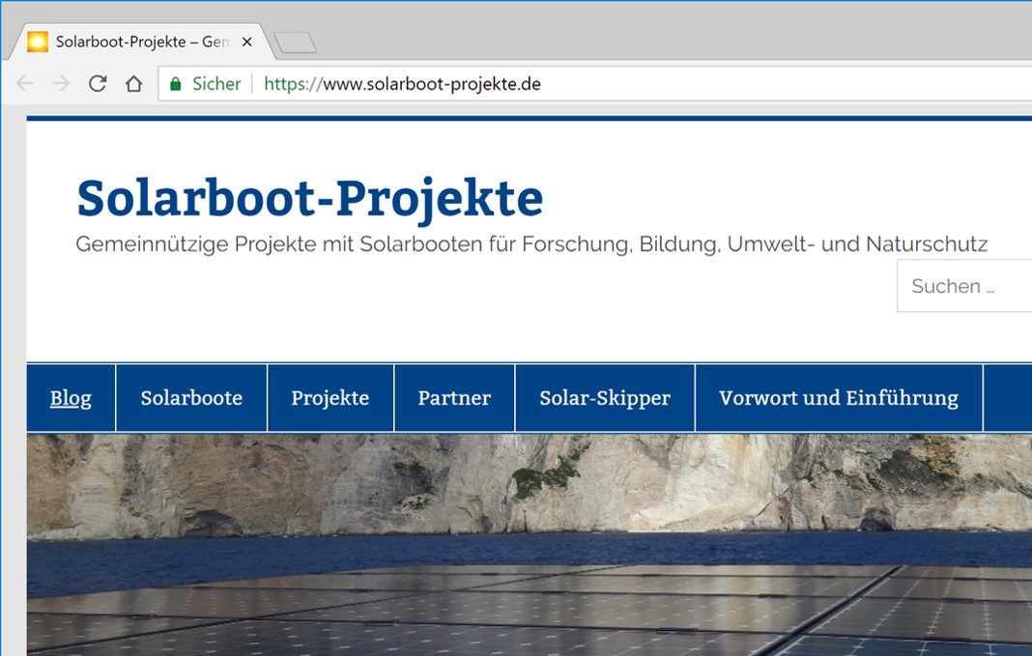Screen dimensions: 1032x656
Task: Open the Blog menu item
Action: click(71, 398)
